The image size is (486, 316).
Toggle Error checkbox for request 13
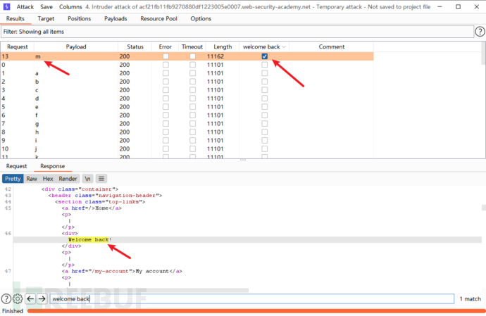[166, 56]
